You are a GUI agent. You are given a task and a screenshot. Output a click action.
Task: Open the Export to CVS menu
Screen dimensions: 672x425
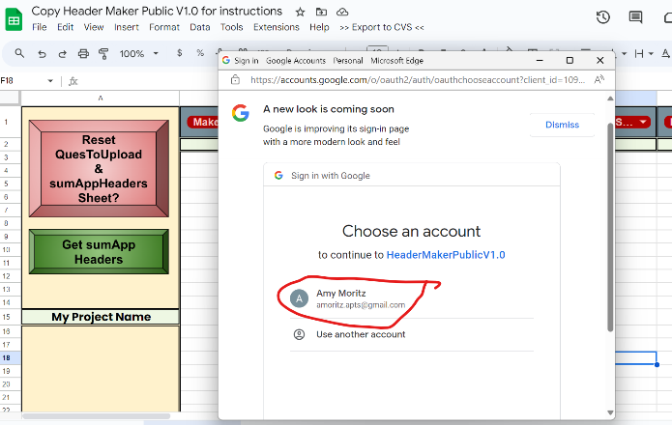[x=381, y=27]
